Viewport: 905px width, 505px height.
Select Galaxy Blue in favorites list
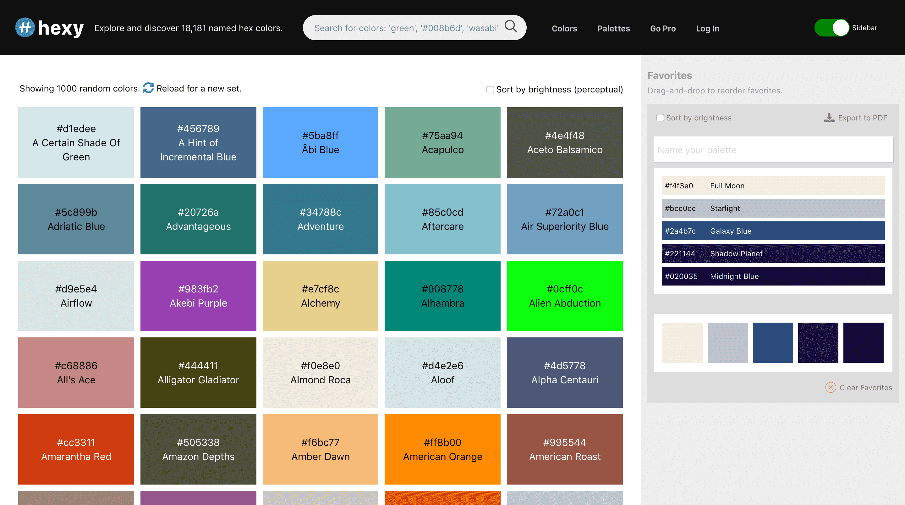[x=773, y=231]
